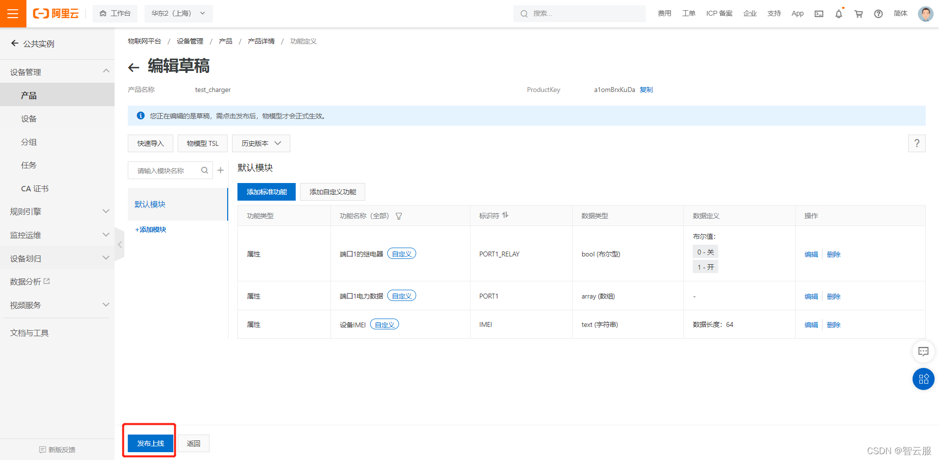The height and width of the screenshot is (460, 939).
Task: Open the Cloud Shell terminal icon
Action: click(x=819, y=14)
